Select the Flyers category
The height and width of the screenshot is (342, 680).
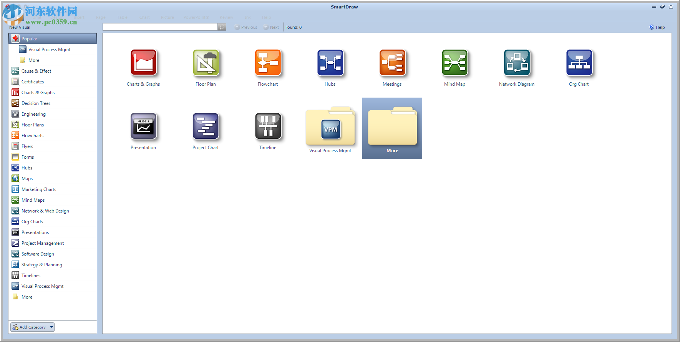coord(27,146)
